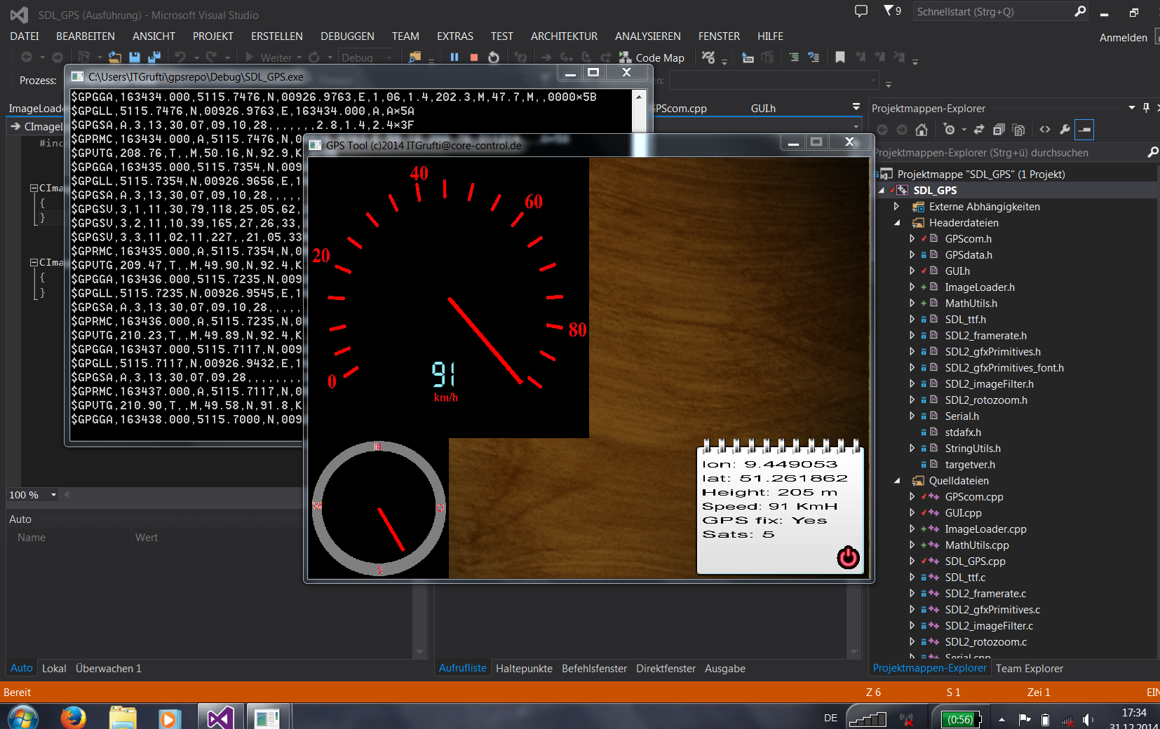This screenshot has height=729, width=1160.
Task: Open the DEBUGGEN menu
Action: tap(347, 36)
